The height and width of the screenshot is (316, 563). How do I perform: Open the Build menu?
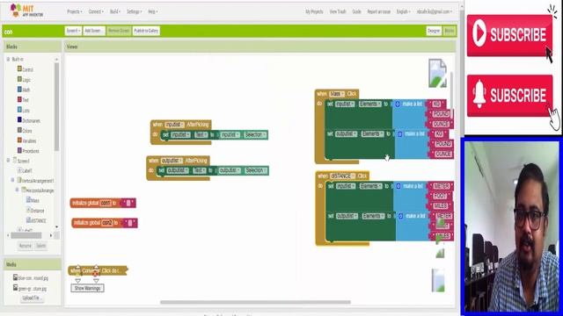coord(115,11)
